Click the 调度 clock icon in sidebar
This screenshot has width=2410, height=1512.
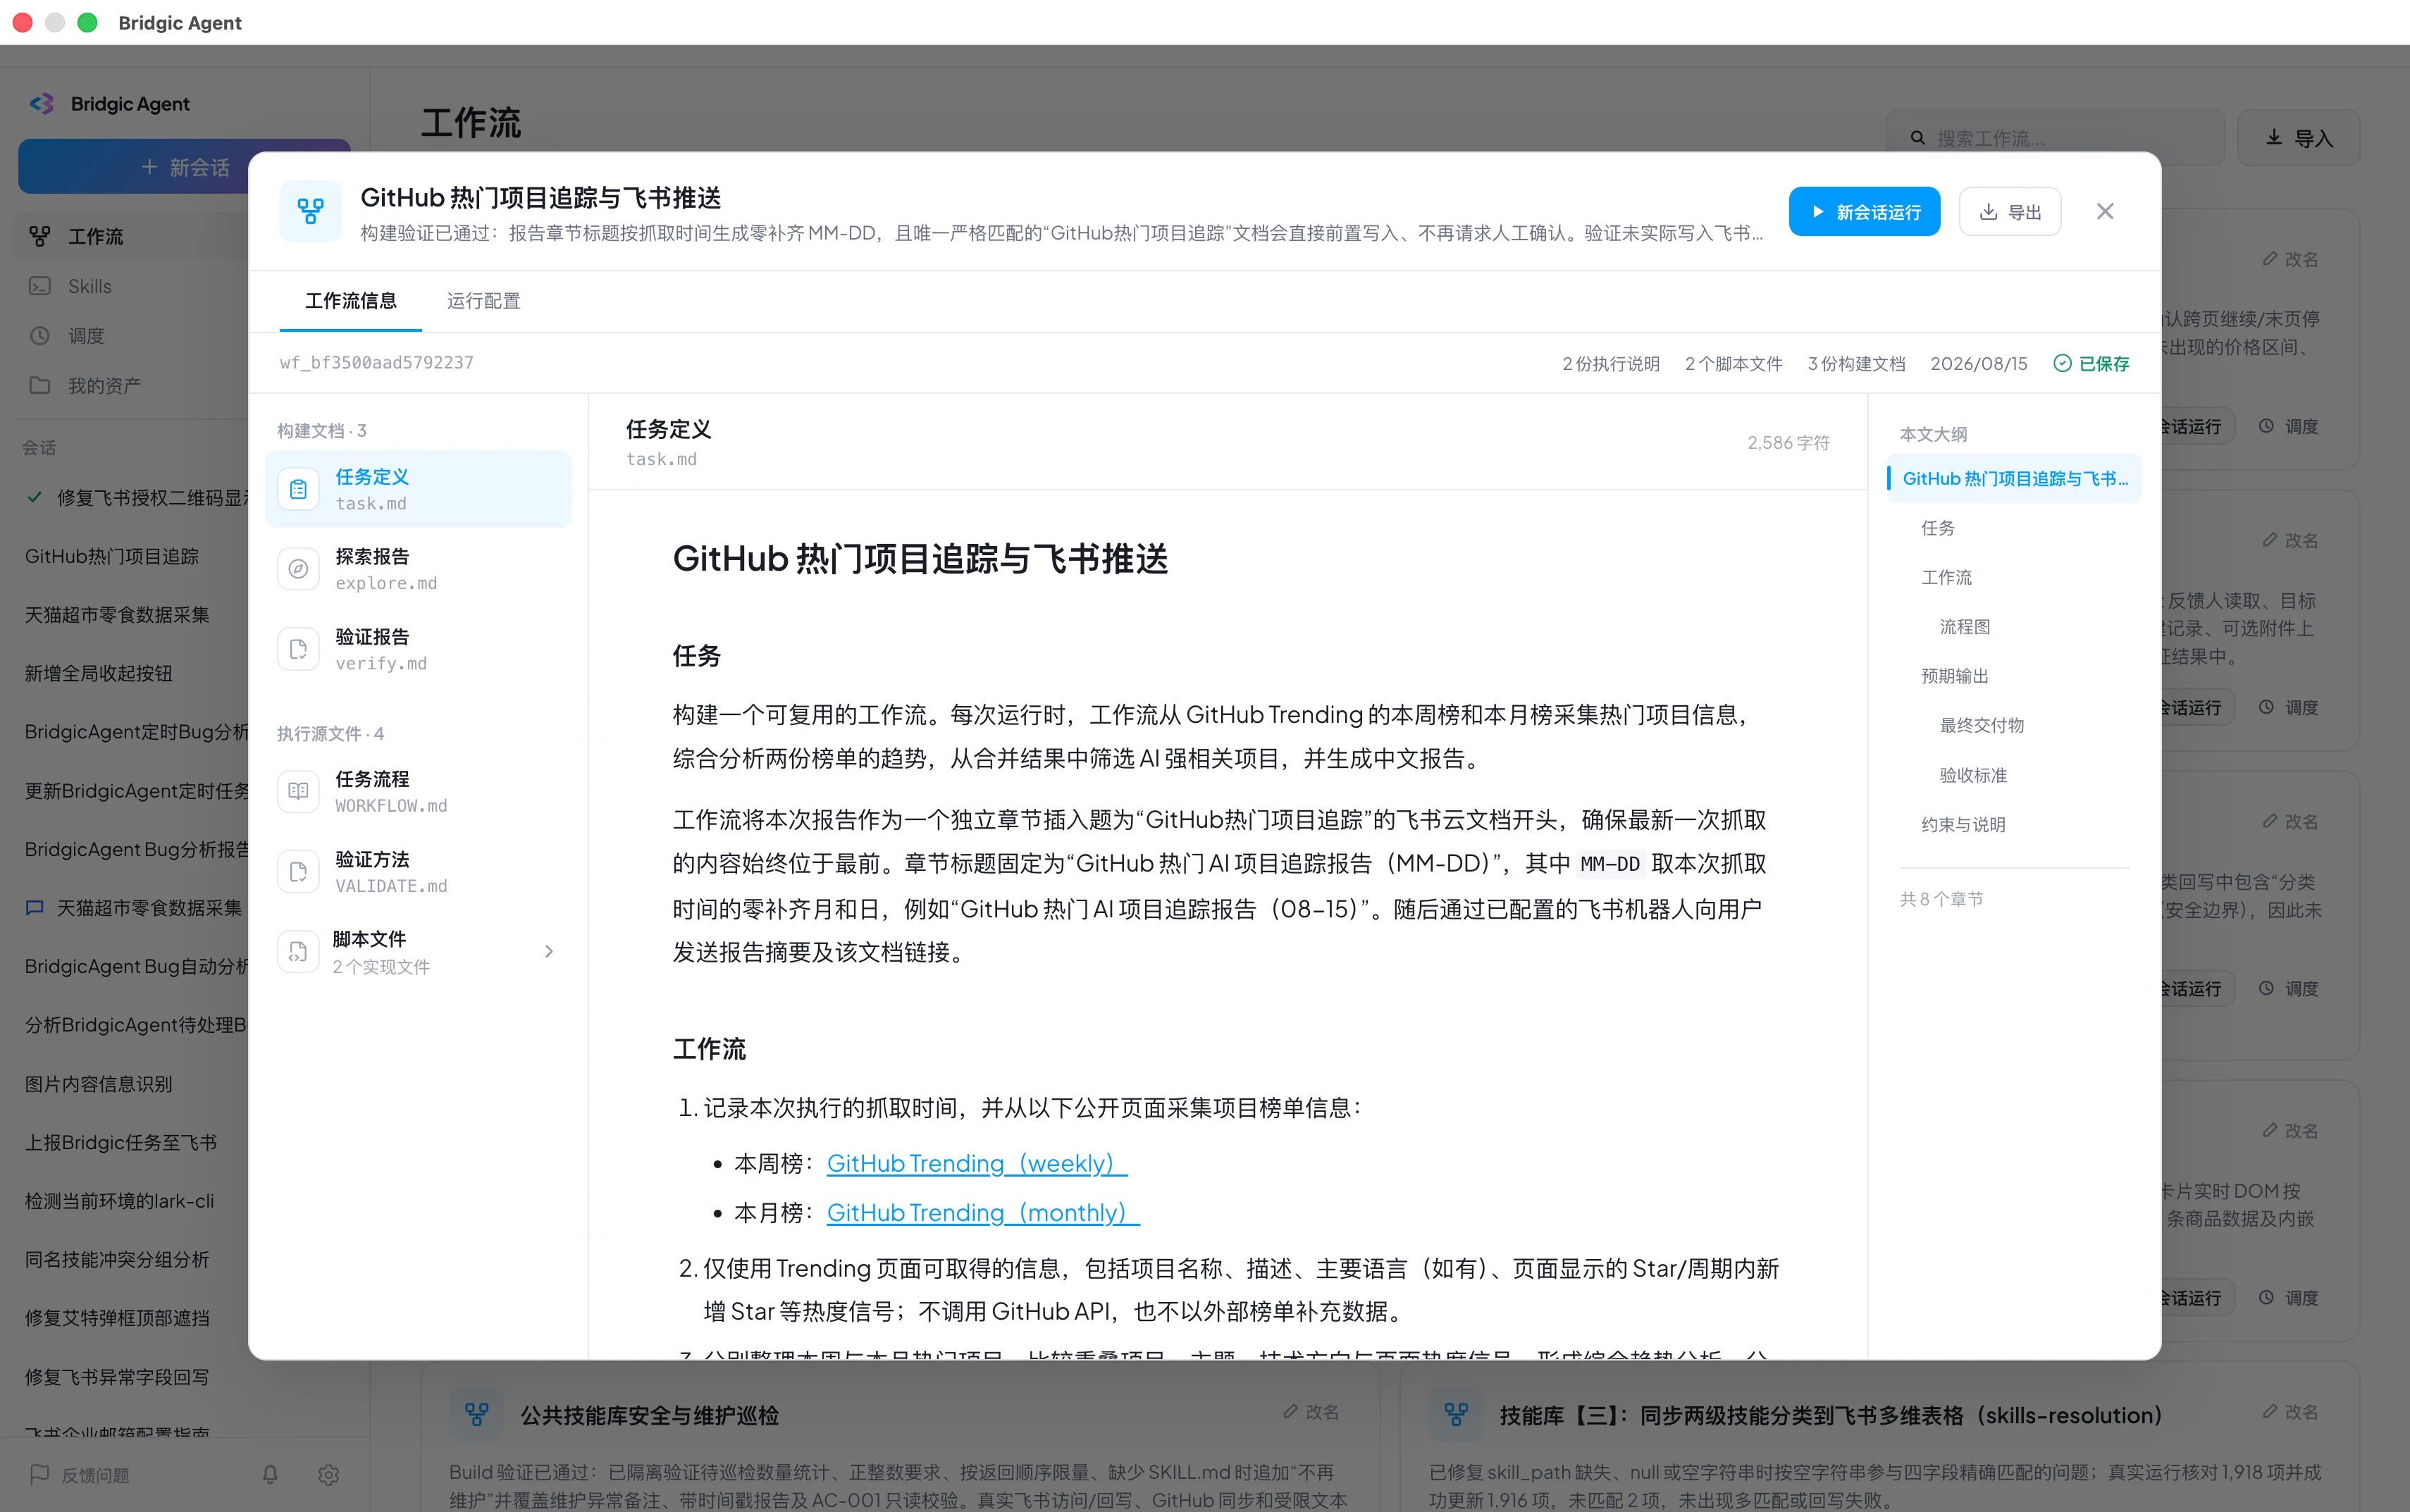click(40, 335)
